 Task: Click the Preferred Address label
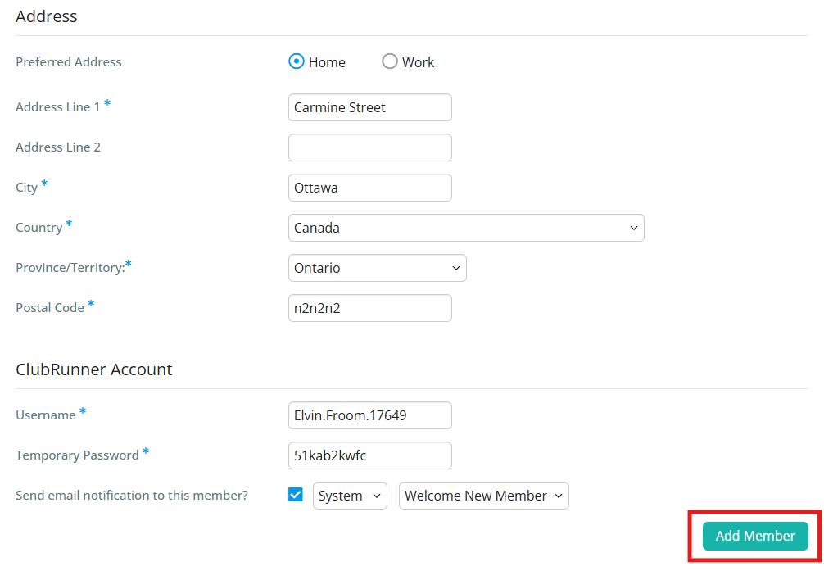tap(68, 61)
